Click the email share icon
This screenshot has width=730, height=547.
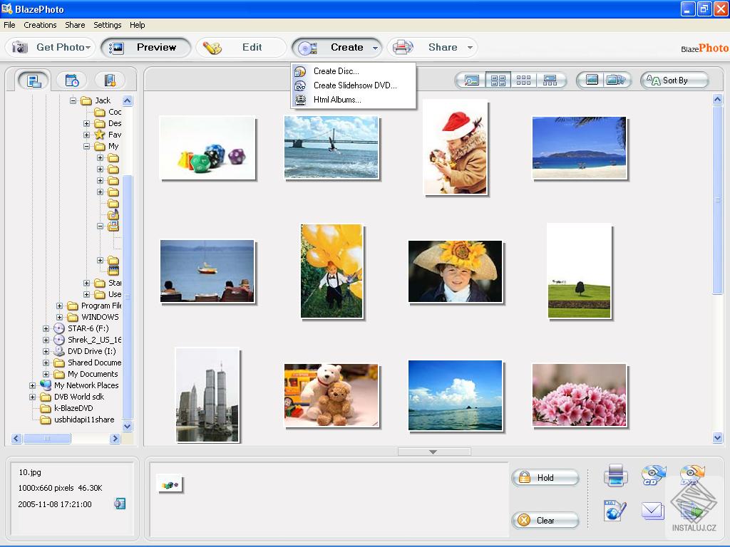652,511
